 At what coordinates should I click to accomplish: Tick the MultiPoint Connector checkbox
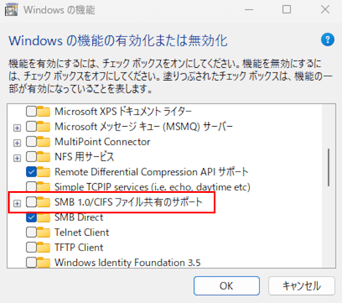[x=31, y=142]
